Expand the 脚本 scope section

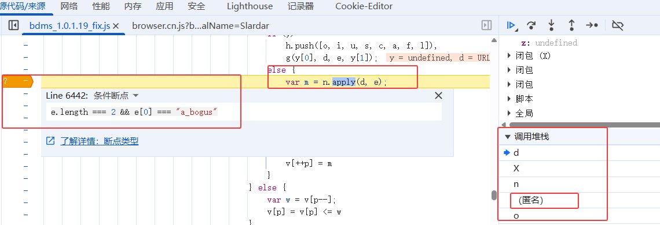coord(520,99)
